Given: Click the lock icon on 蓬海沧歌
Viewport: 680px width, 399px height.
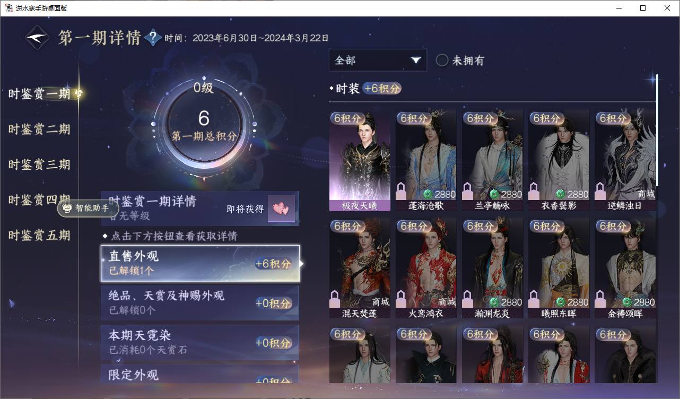Looking at the screenshot, I should click(x=401, y=191).
